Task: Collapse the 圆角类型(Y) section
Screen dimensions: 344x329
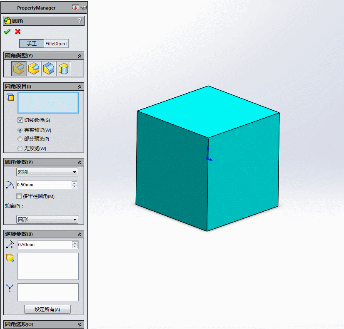Action: click(x=80, y=56)
